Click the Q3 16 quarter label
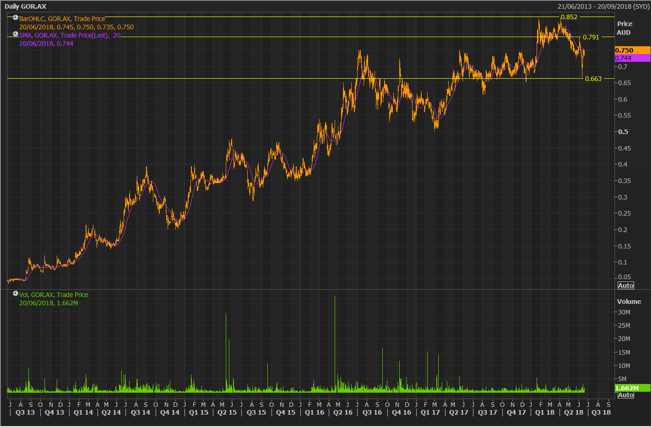This screenshot has height=427, width=652. click(372, 412)
